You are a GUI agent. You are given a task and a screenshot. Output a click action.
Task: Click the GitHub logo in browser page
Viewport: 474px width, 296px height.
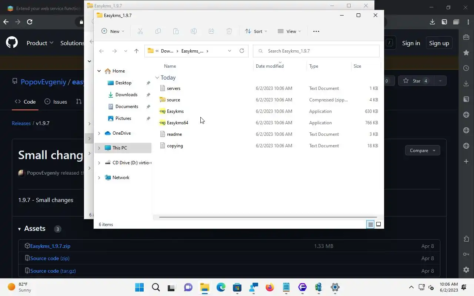(x=12, y=43)
